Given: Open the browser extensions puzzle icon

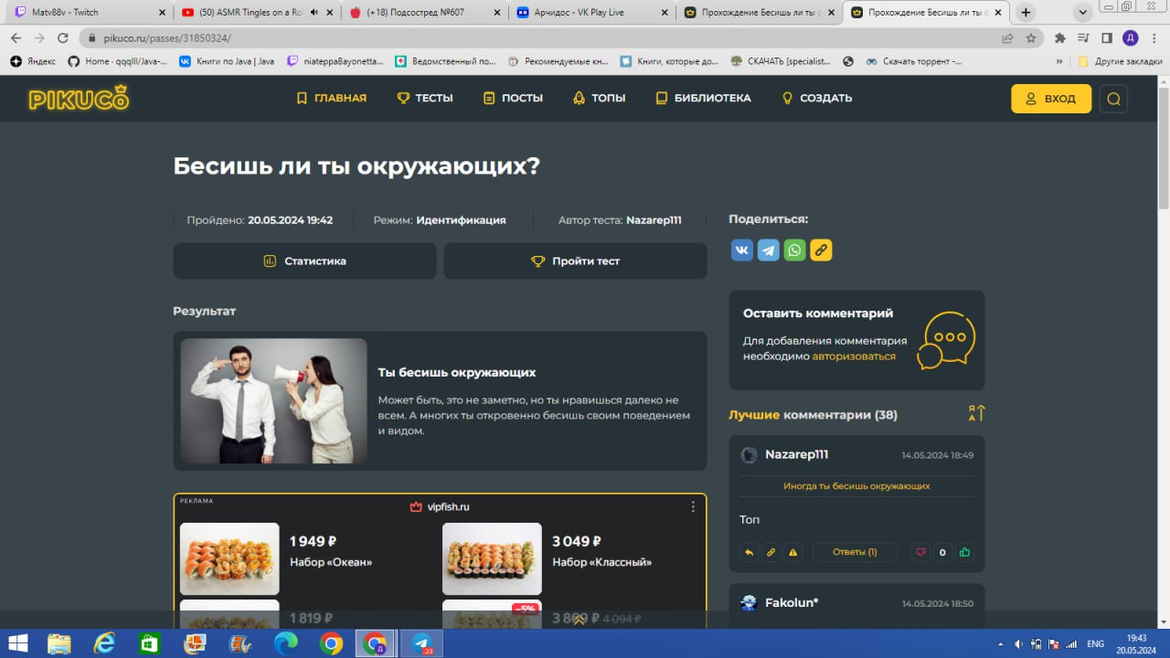Looking at the screenshot, I should coord(1060,38).
